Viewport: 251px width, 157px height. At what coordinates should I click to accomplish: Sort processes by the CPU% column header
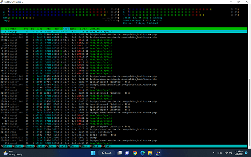pyautogui.click(x=66, y=29)
